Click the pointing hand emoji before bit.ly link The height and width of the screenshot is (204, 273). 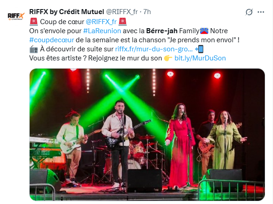click(168, 58)
